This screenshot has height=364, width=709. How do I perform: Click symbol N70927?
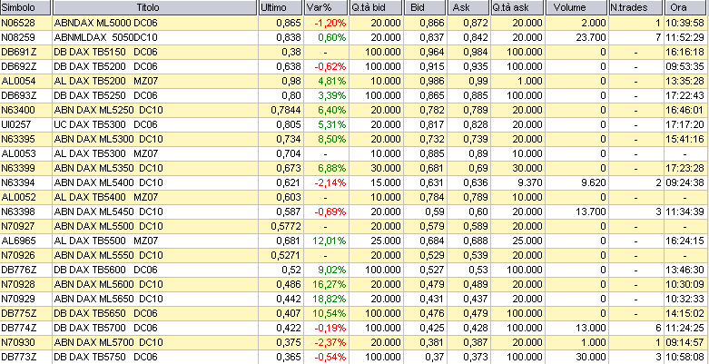(x=18, y=226)
